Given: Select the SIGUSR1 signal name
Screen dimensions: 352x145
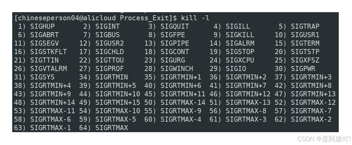Looking at the screenshot, I should 305,35.
